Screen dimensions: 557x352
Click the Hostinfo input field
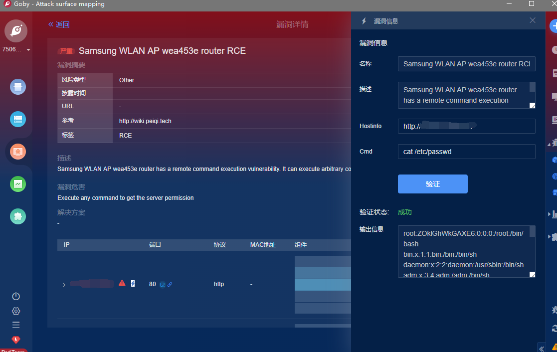[466, 126]
